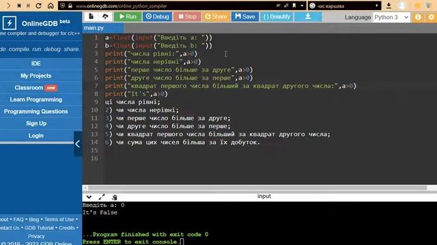
Task: Open the Privacy footer link
Action: click(x=36, y=236)
